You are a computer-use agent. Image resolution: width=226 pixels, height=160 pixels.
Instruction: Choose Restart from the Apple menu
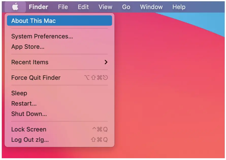coord(59,104)
